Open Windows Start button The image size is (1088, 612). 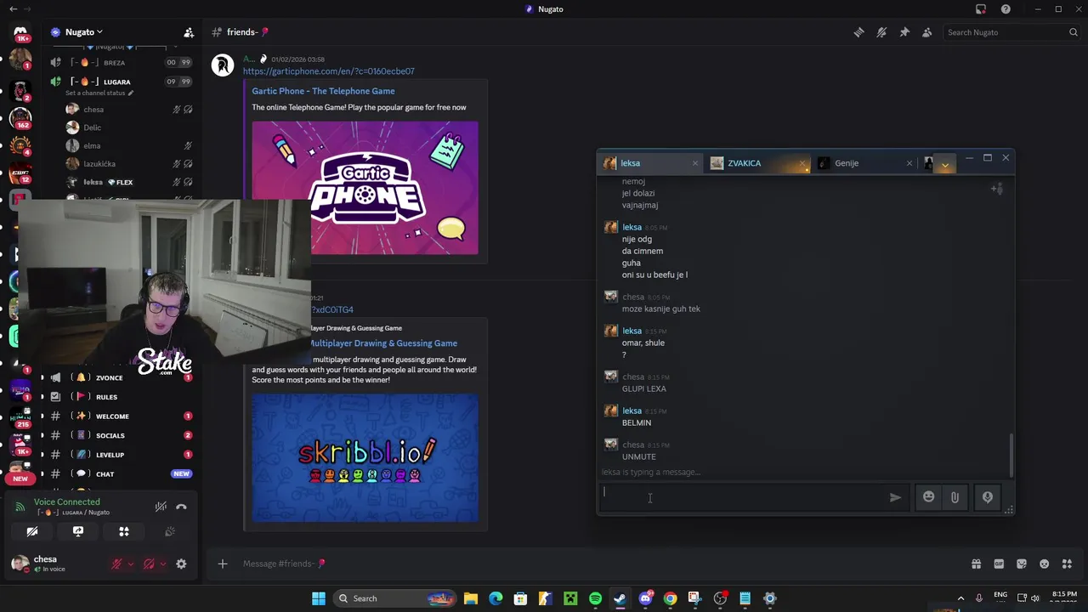(x=319, y=598)
